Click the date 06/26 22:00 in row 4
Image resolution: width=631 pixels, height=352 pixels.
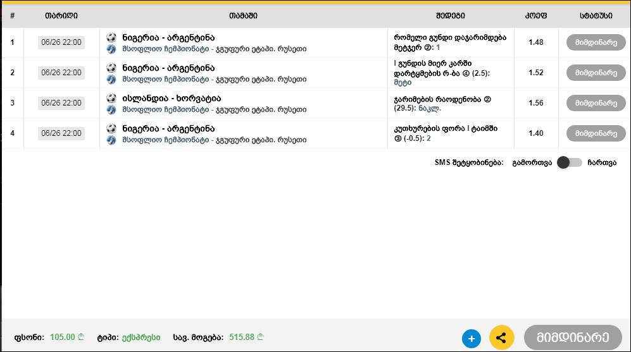[61, 133]
